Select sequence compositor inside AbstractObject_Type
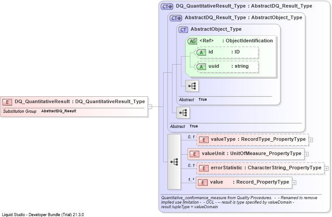The width and height of the screenshot is (332, 217). click(x=192, y=86)
